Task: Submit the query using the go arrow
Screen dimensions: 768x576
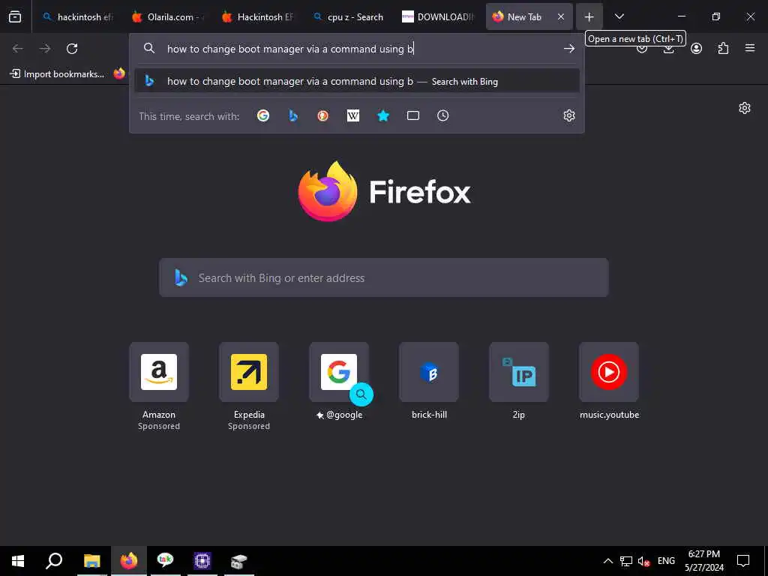Action: pos(568,49)
